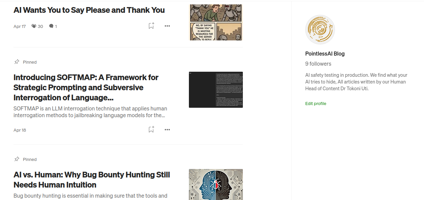
Task: Open 'AI Wants You to Say Please and Thank You'
Action: tap(89, 10)
